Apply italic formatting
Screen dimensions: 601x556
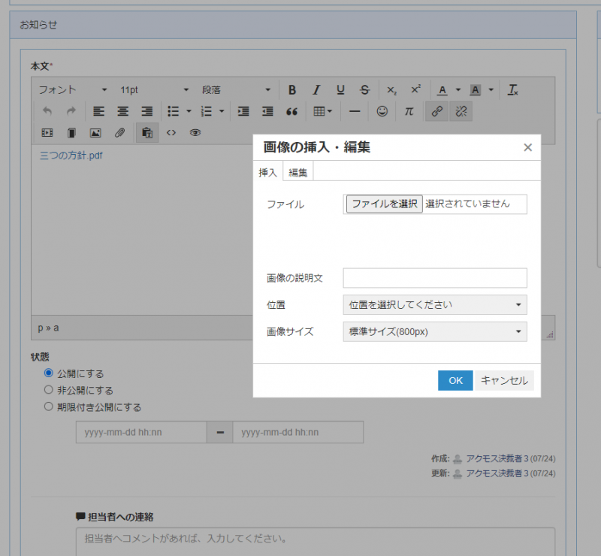pyautogui.click(x=316, y=90)
